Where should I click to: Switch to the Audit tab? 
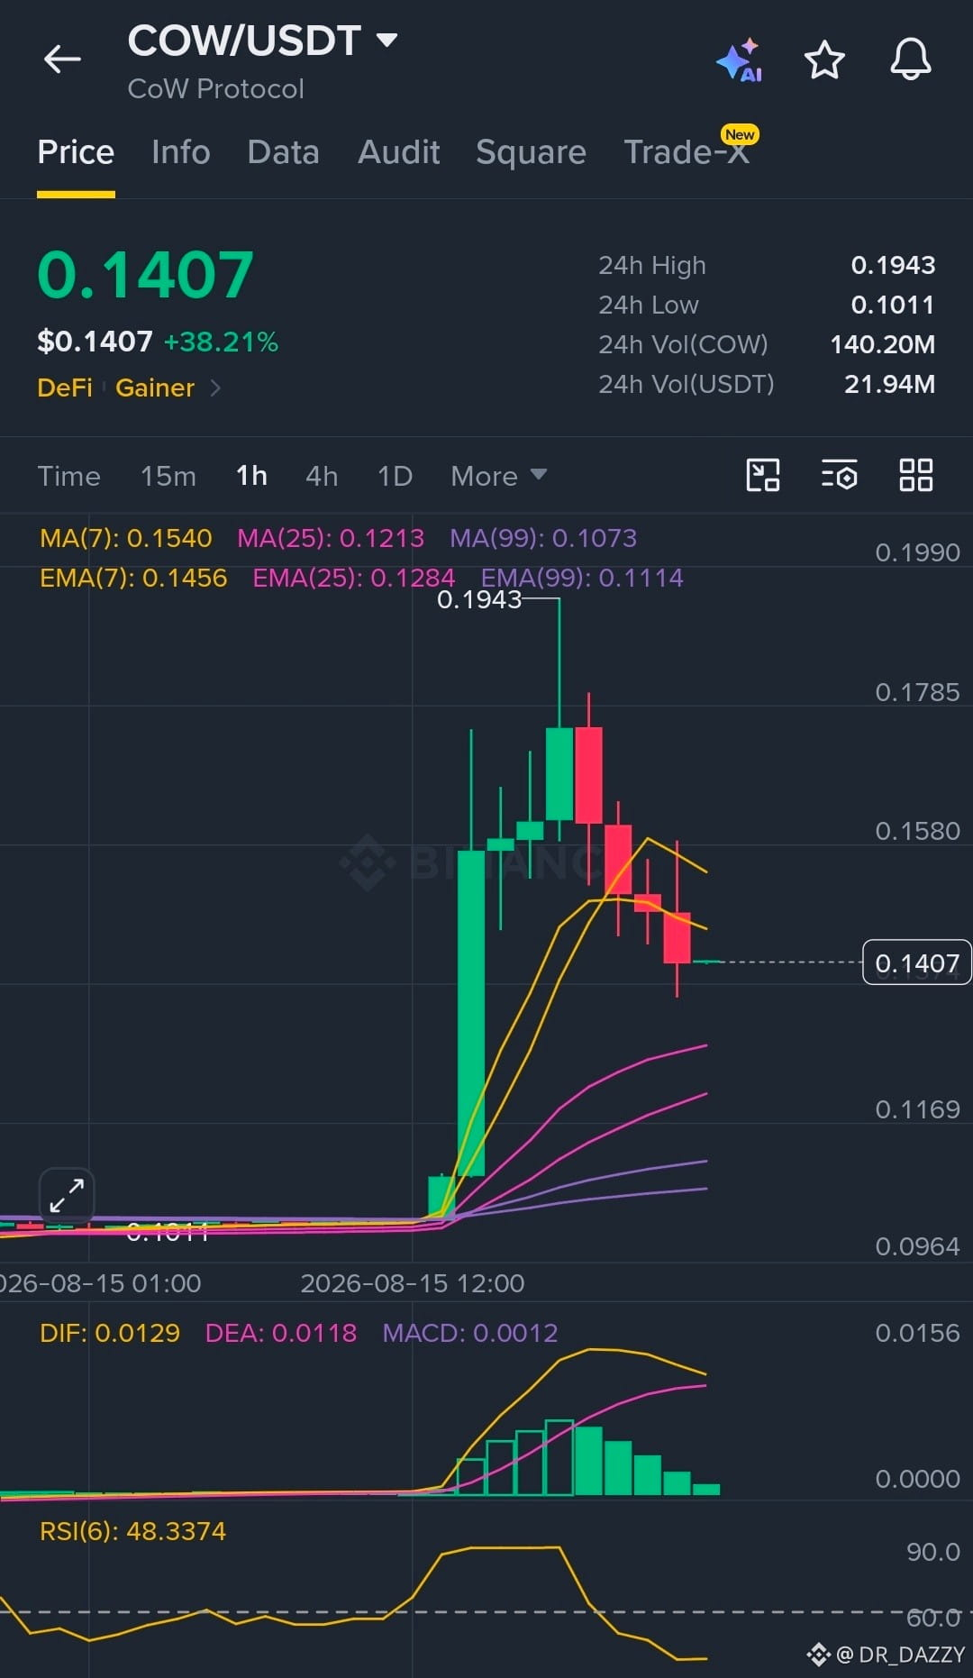pyautogui.click(x=398, y=152)
